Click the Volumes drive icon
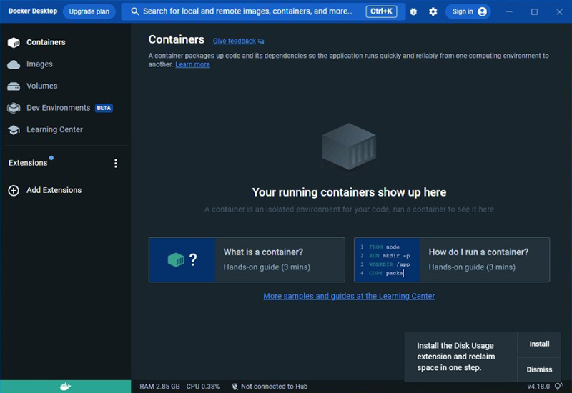The image size is (572, 393). tap(14, 86)
